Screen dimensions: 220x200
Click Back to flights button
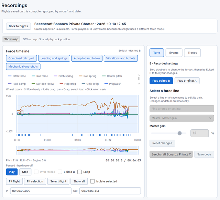(18, 26)
